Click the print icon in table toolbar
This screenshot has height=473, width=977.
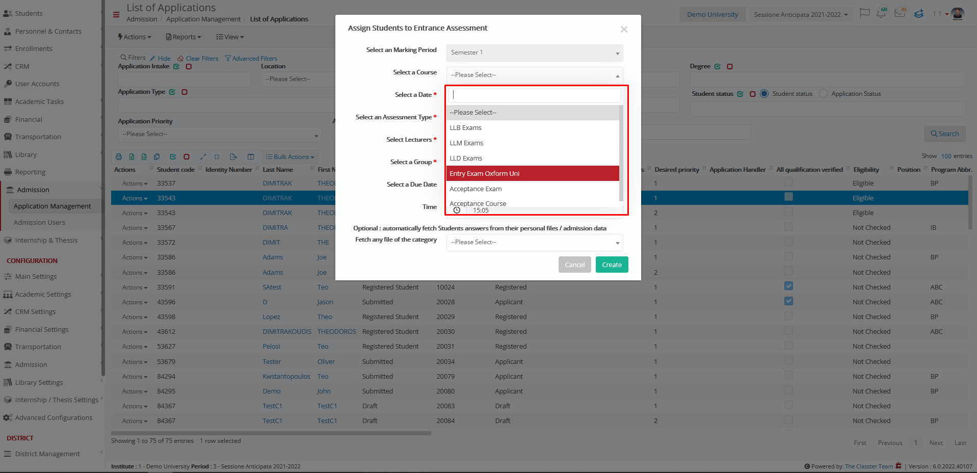(x=119, y=157)
